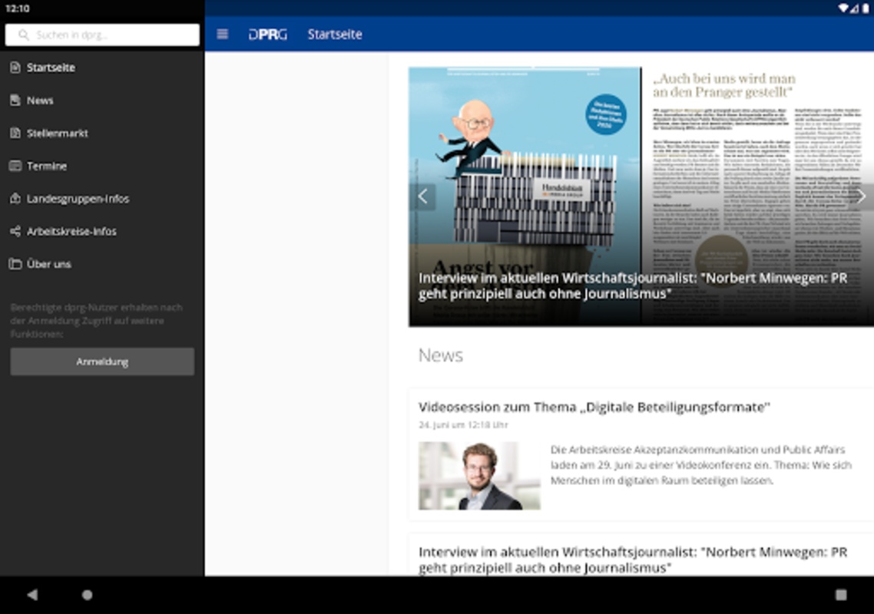Image resolution: width=874 pixels, height=614 pixels.
Task: Open the News menu entry
Action: point(102,101)
